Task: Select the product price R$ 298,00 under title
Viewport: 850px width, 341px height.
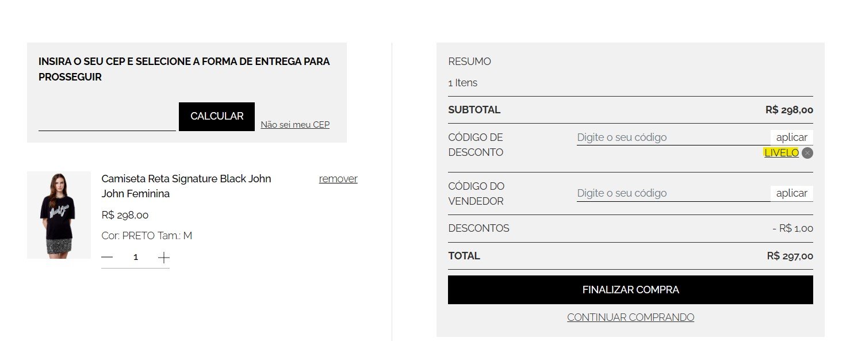Action: click(x=125, y=215)
